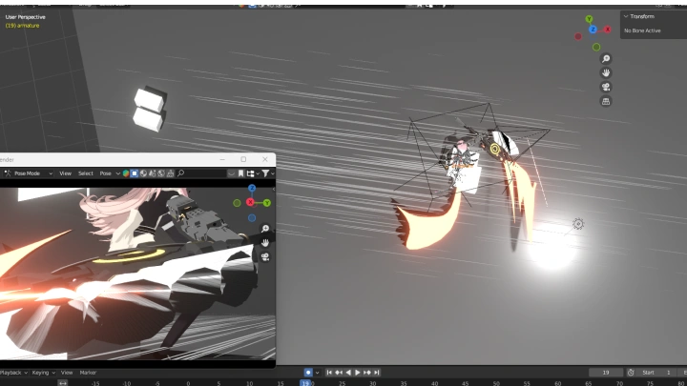Click bookmark icon in small window header
The image size is (687, 386).
coord(240,173)
